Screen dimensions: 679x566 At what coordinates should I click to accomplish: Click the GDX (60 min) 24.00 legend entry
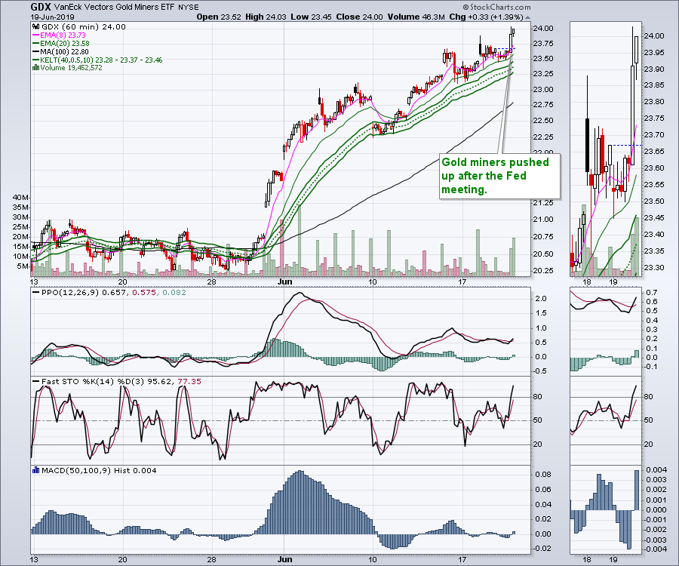[x=83, y=27]
